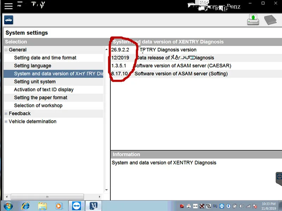This screenshot has width=282, height=211.
Task: Click the TeamViewer tray icon
Action: 222,206
